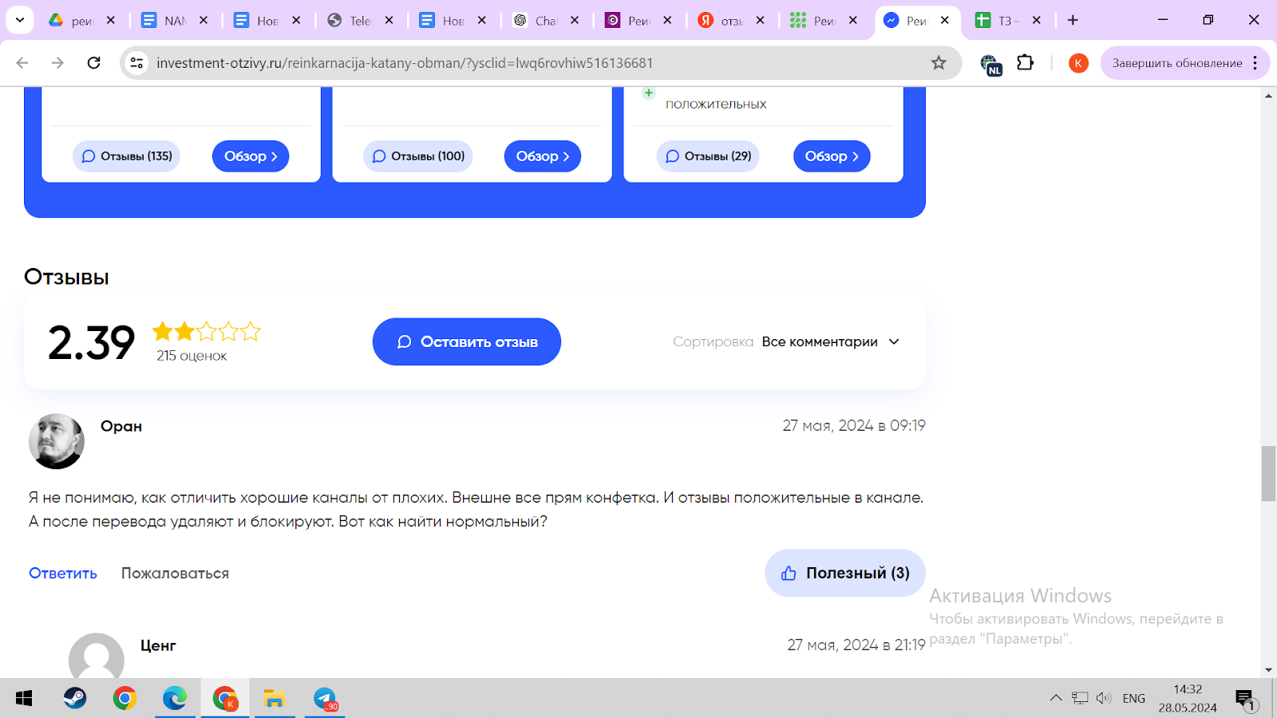This screenshot has width=1277, height=718.
Task: Open Обзор next to Отзывы (100)
Action: coord(543,156)
